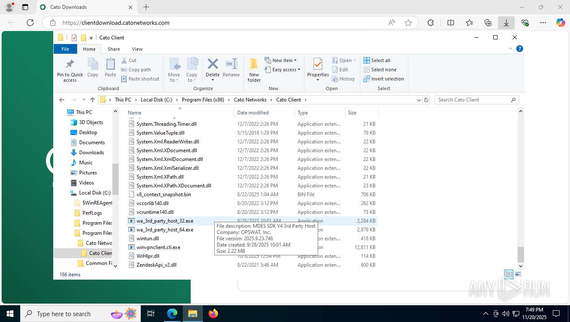570x322 pixels.
Task: Select wa_3rd_party_host_64.exe file
Action: point(165,230)
